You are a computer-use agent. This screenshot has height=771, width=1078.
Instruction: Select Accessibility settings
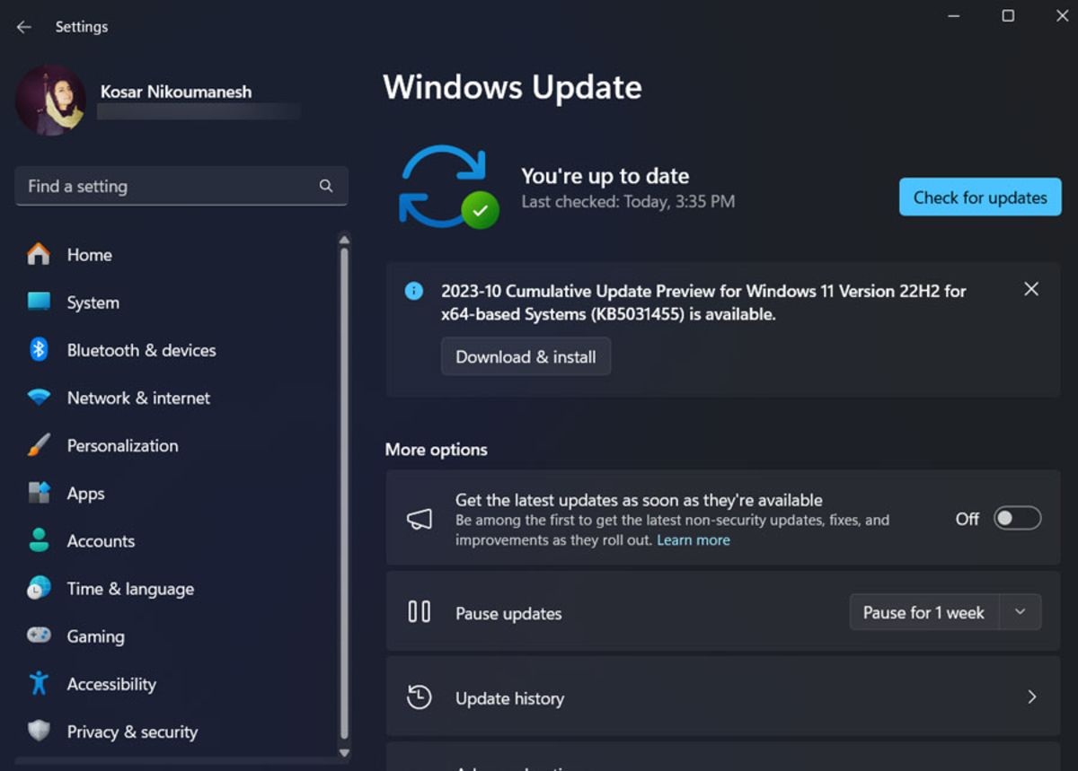[x=178, y=684]
